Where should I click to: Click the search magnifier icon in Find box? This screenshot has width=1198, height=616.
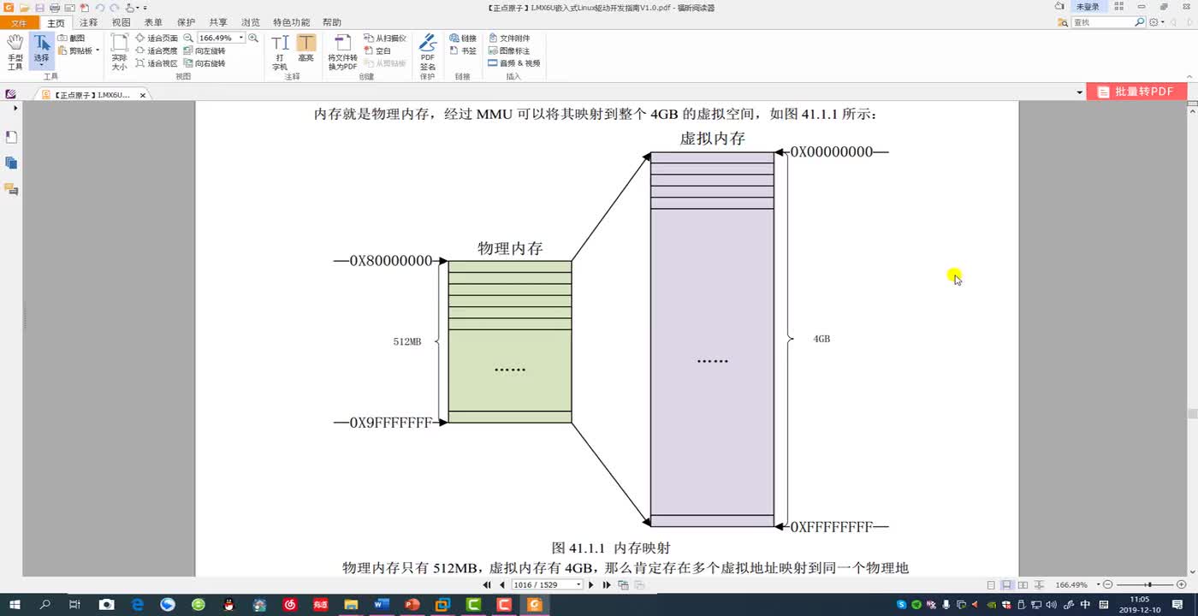[1140, 22]
